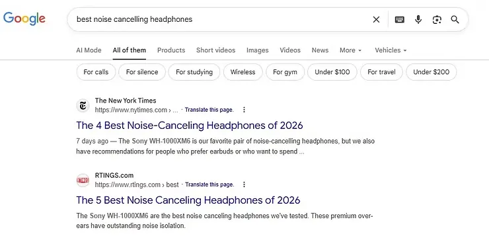Apply the For travel filter chip
This screenshot has height=242, width=489.
tap(381, 72)
